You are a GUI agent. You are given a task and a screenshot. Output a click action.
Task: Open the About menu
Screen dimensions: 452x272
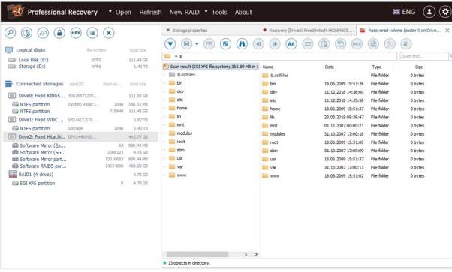243,13
